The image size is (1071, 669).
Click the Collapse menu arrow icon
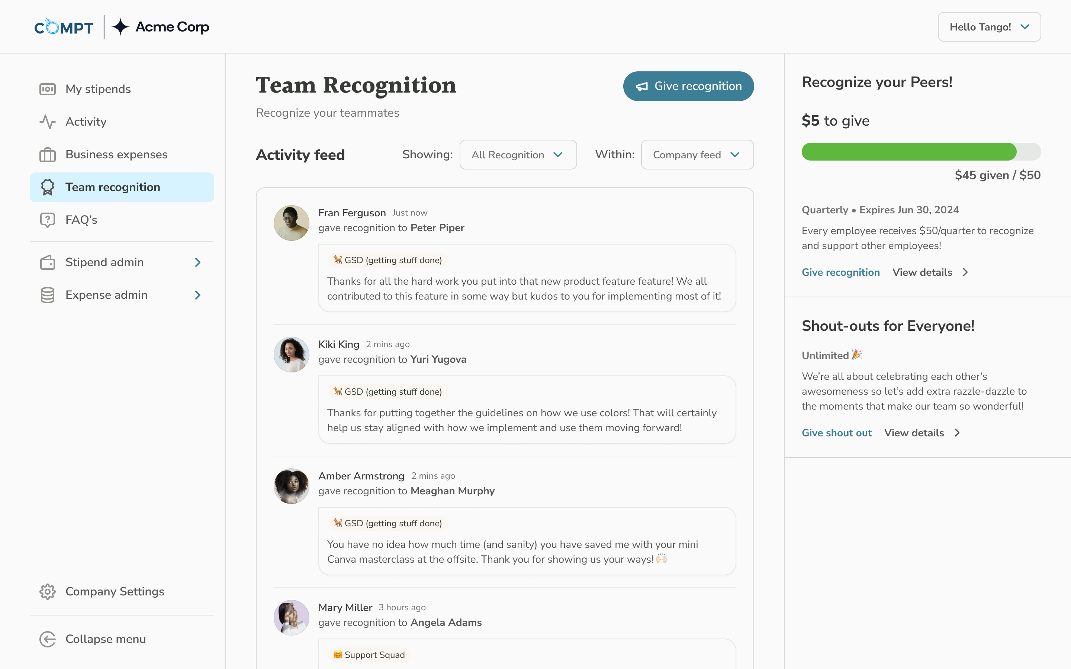tap(47, 639)
